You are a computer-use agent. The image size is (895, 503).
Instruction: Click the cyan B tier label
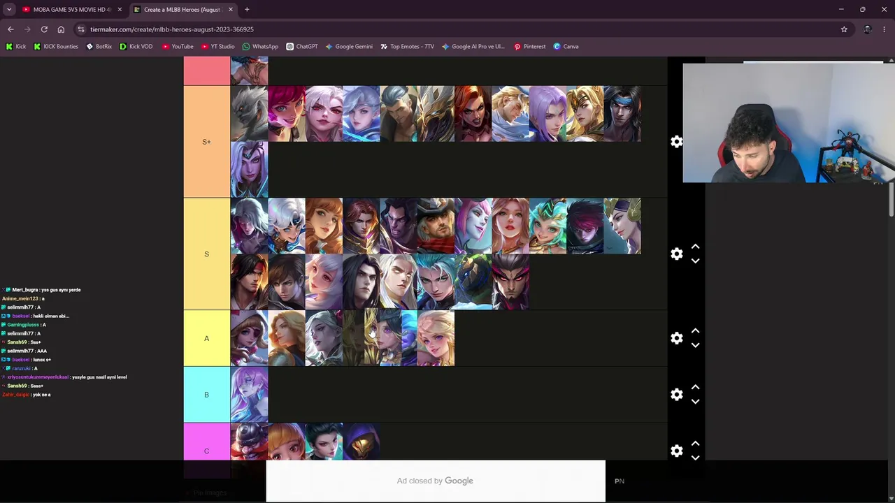206,395
